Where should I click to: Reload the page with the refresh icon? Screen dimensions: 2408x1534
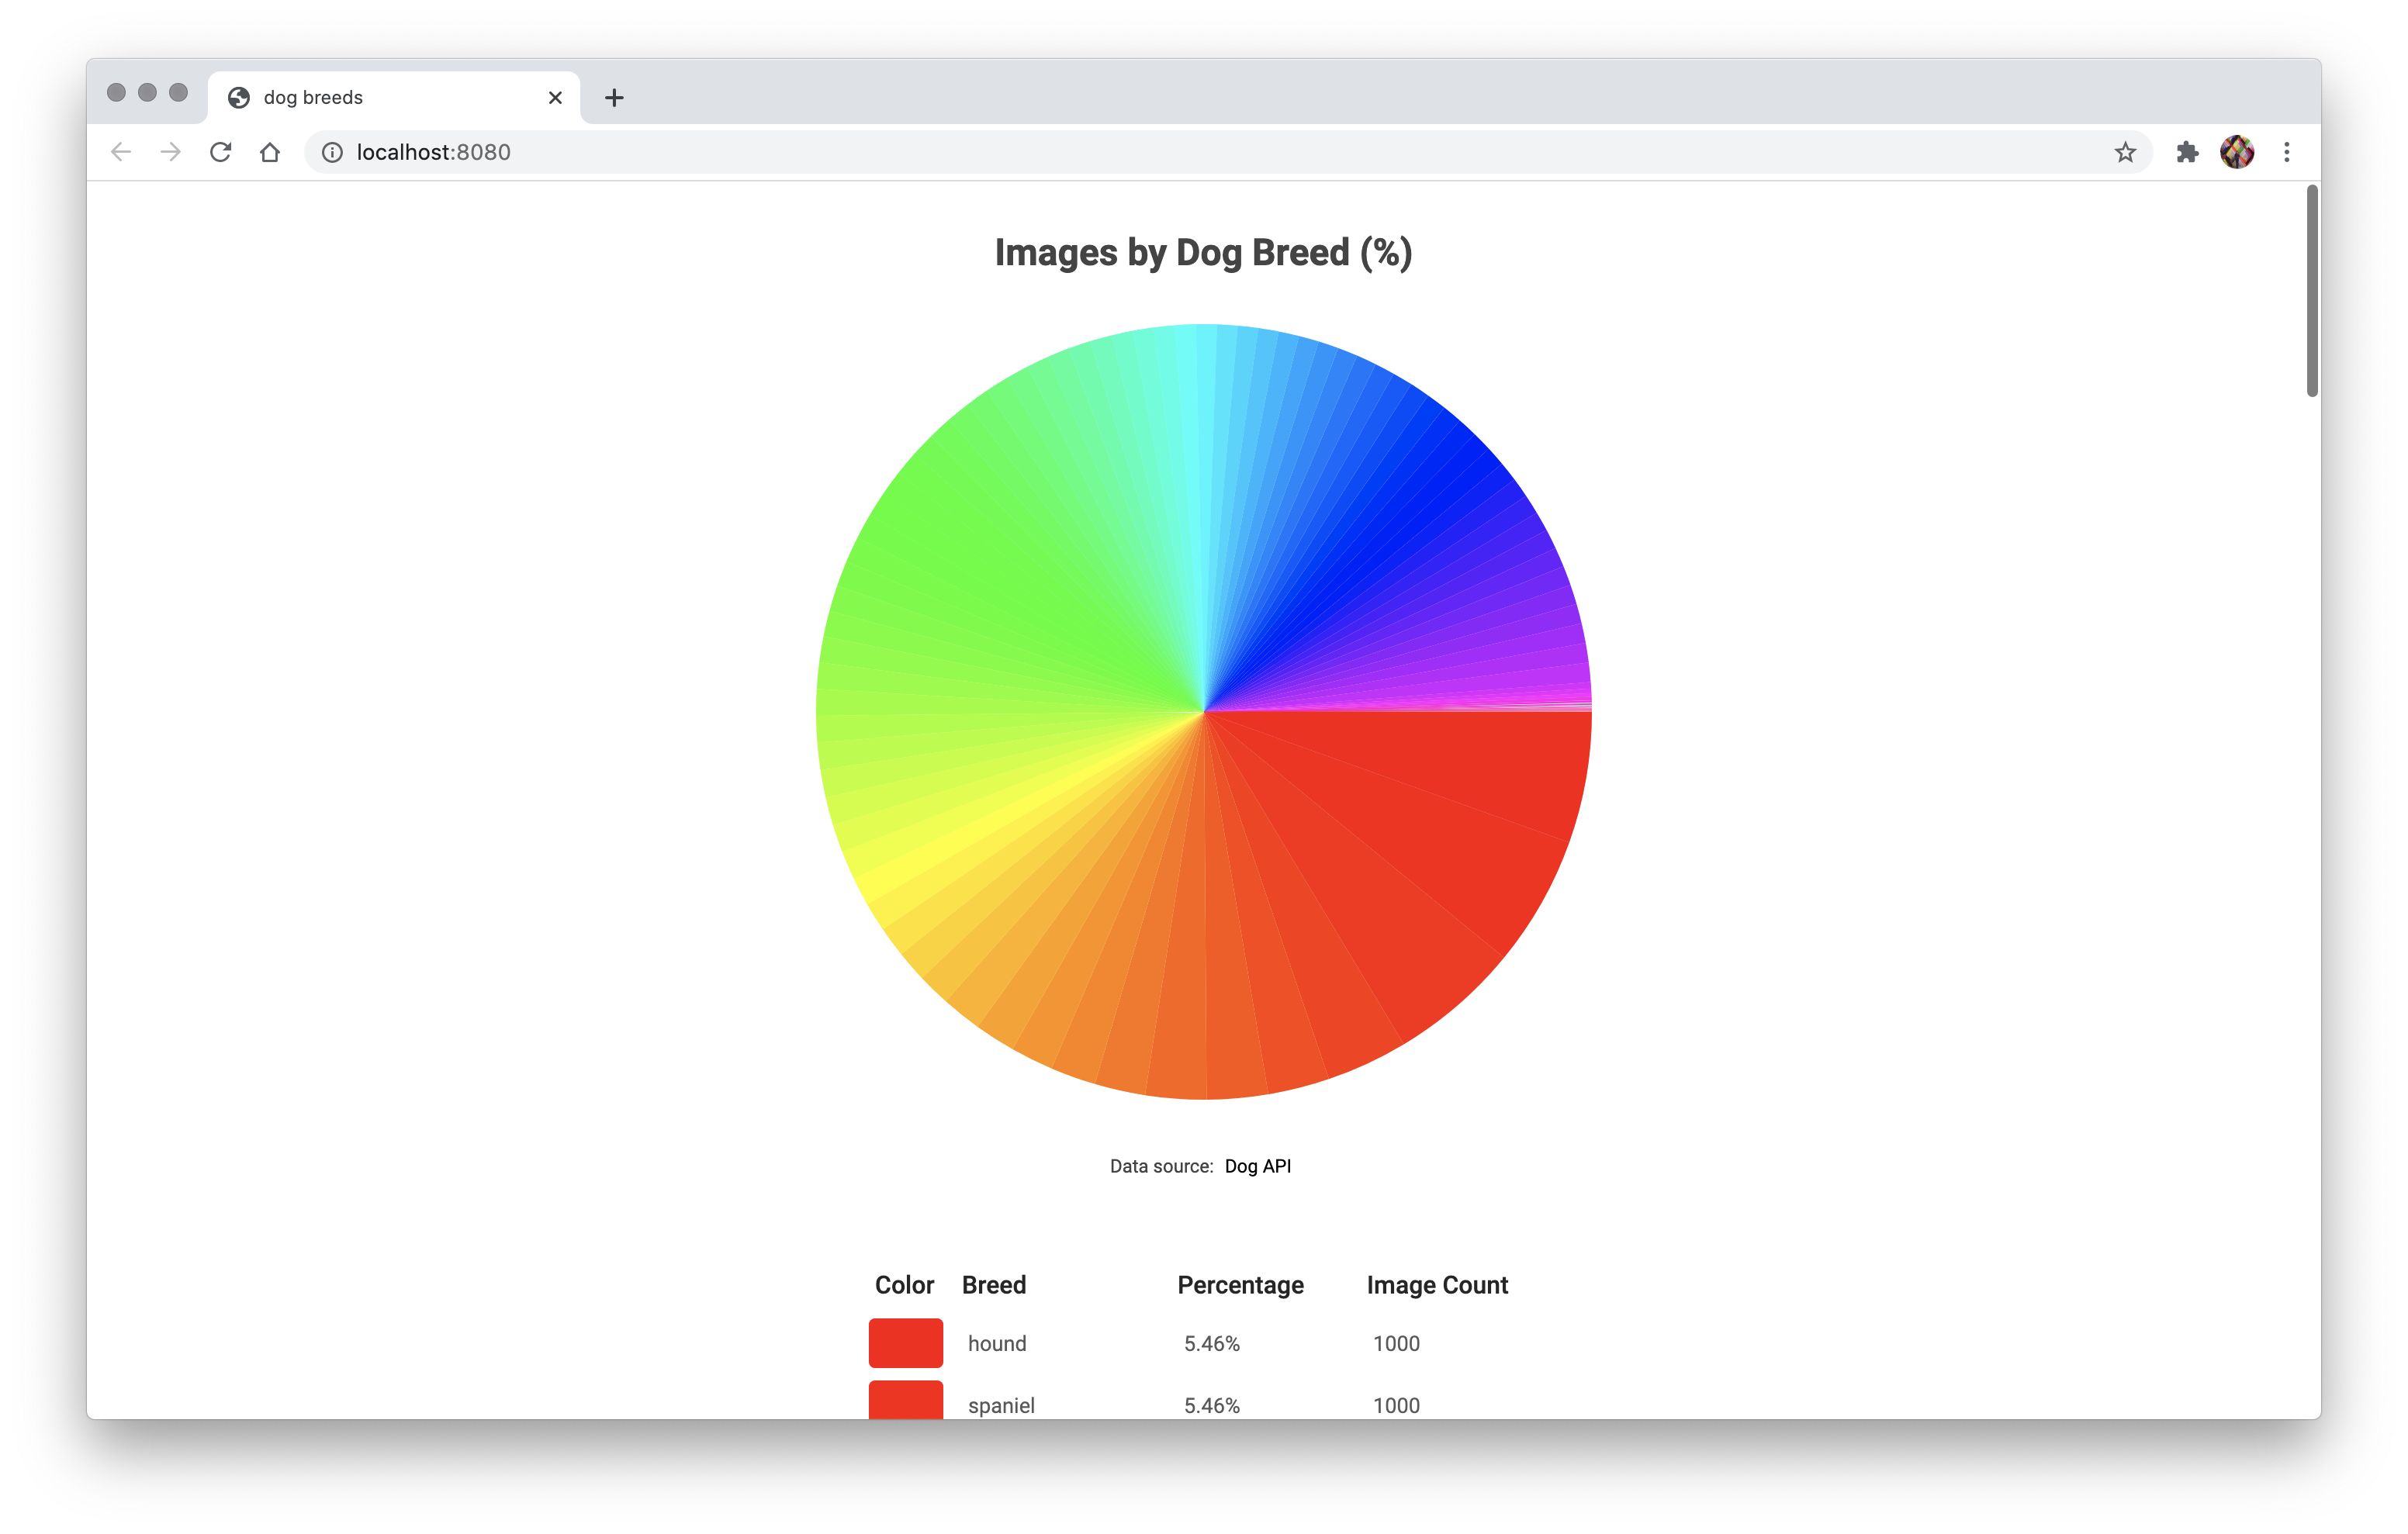[221, 152]
